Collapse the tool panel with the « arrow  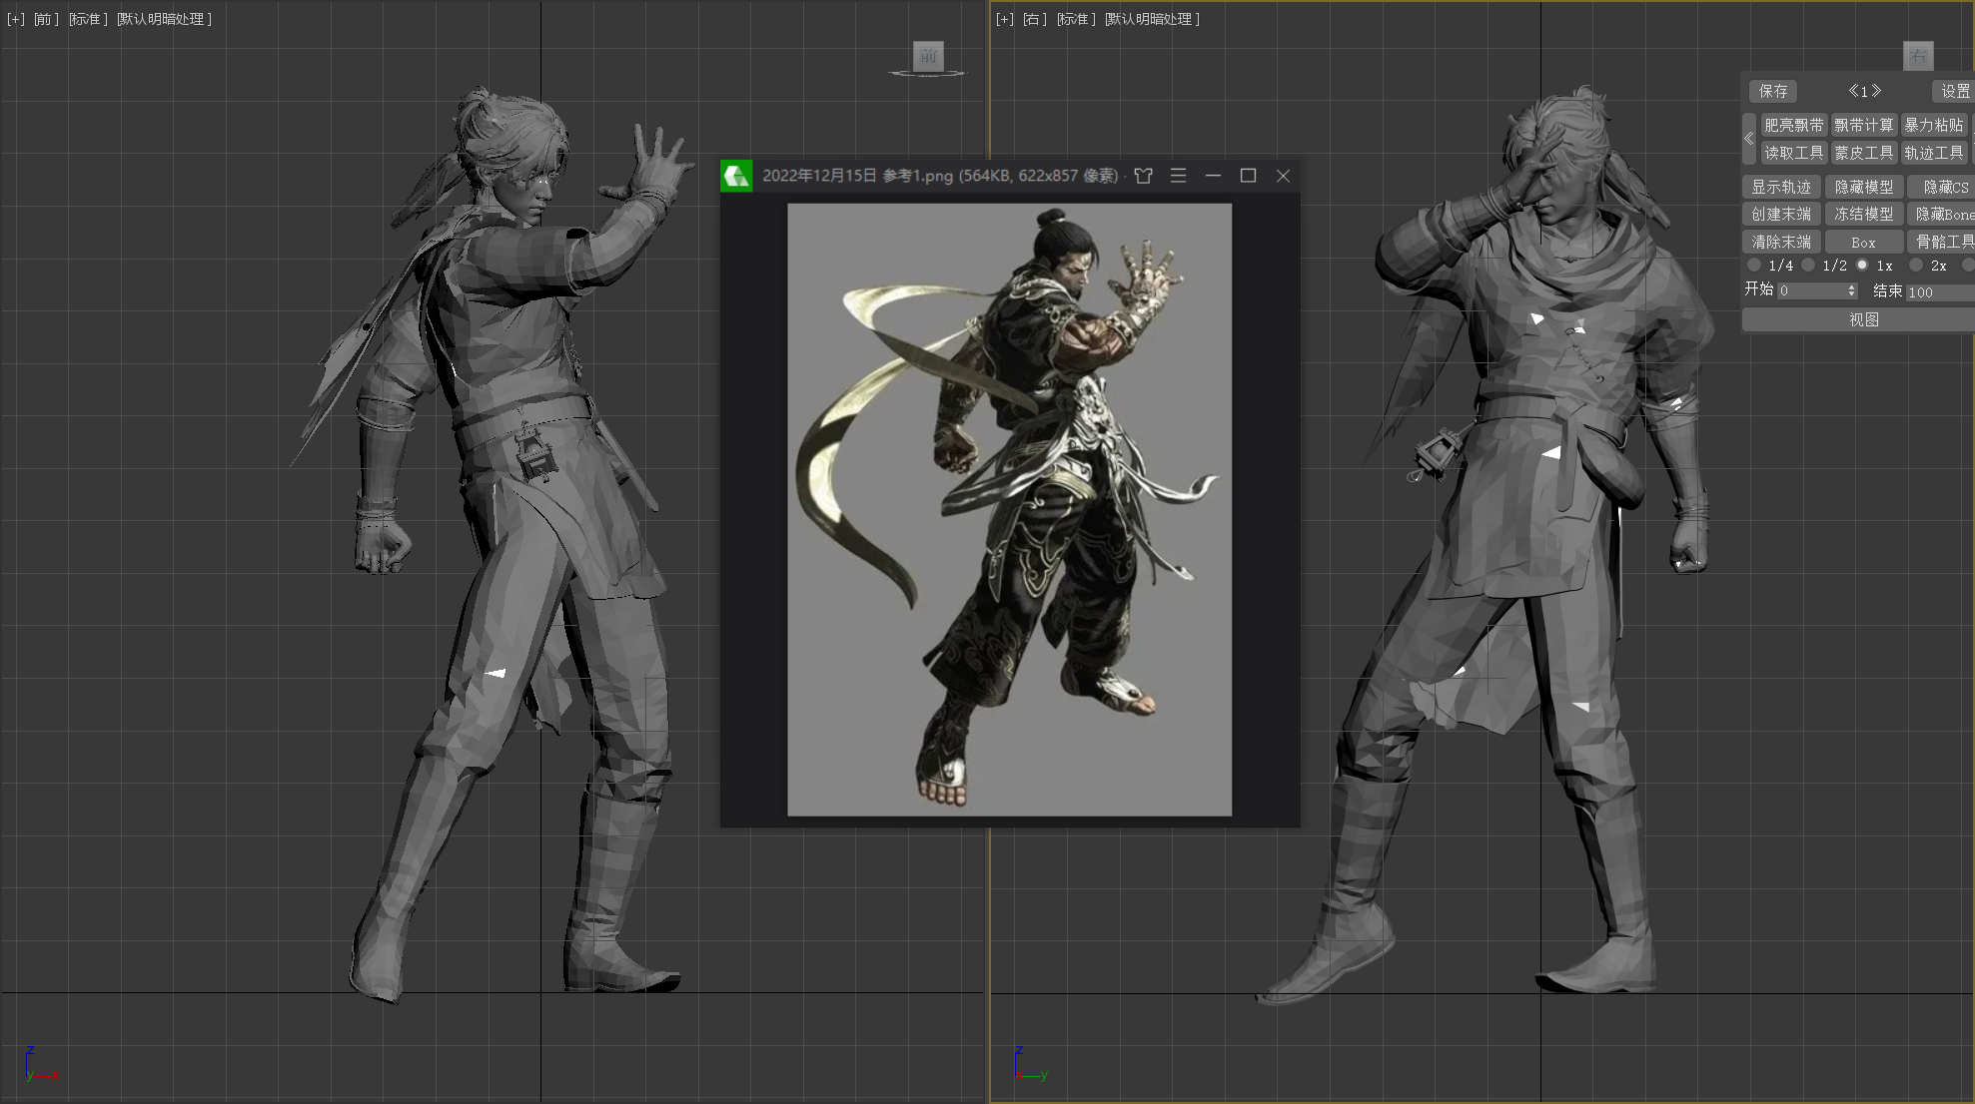pyautogui.click(x=1749, y=139)
